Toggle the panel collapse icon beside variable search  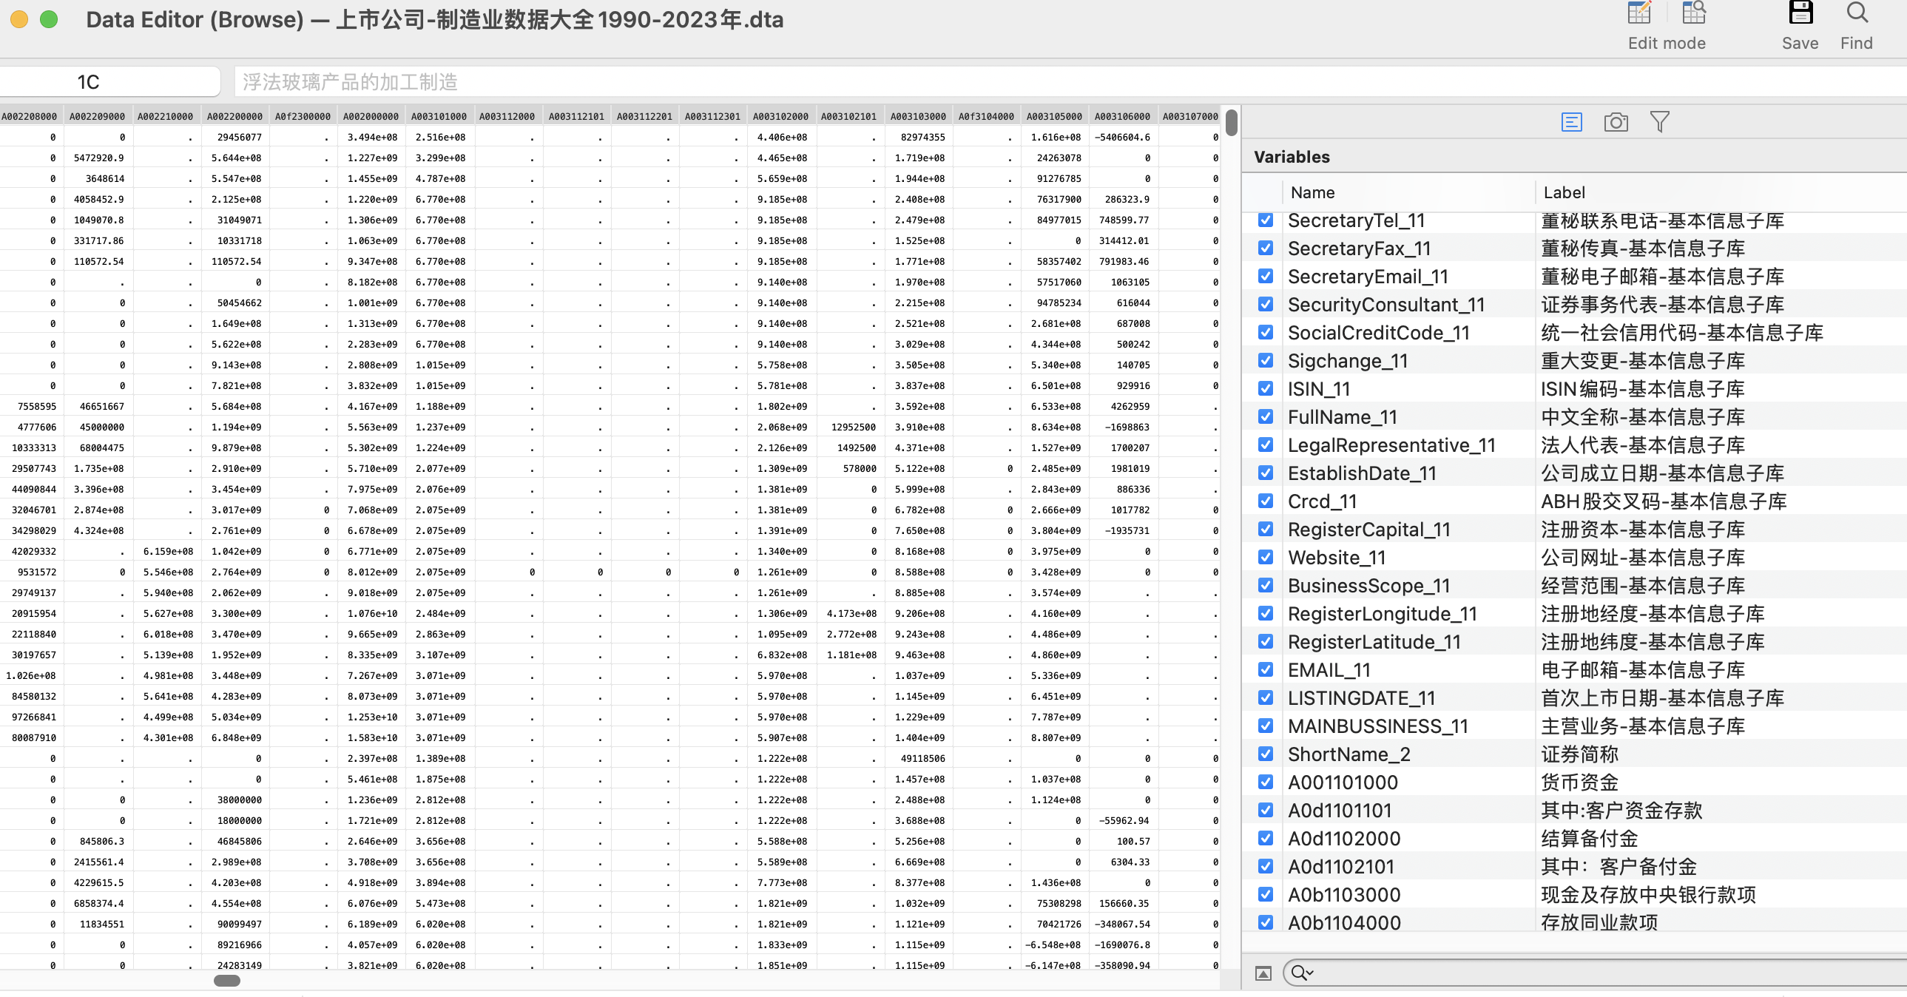pos(1263,973)
